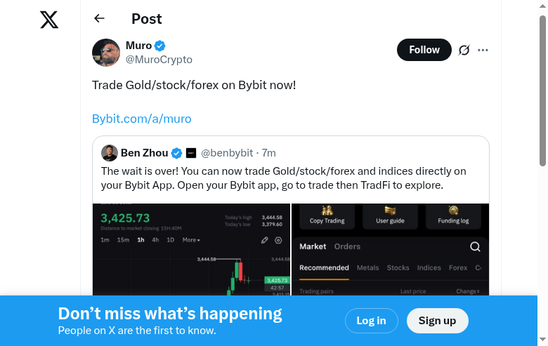
Task: Switch to the Metals tab
Action: tap(367, 267)
